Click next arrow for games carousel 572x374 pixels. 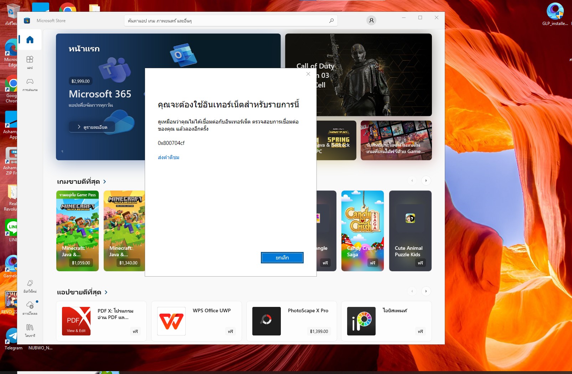(x=426, y=181)
